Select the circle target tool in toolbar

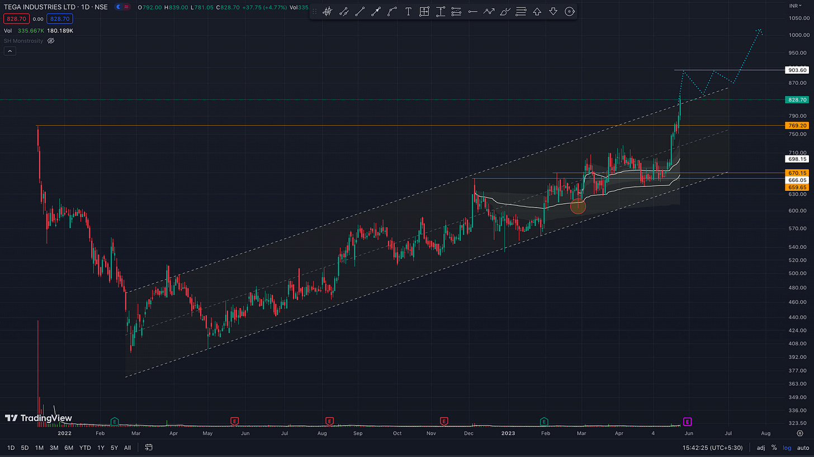coord(570,11)
